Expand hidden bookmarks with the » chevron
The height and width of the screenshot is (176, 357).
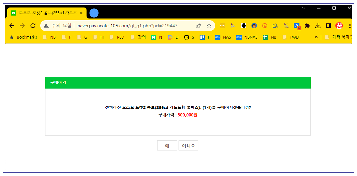click(316, 37)
